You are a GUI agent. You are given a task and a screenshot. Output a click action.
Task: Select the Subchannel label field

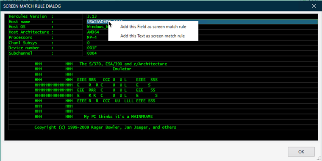coord(46,53)
